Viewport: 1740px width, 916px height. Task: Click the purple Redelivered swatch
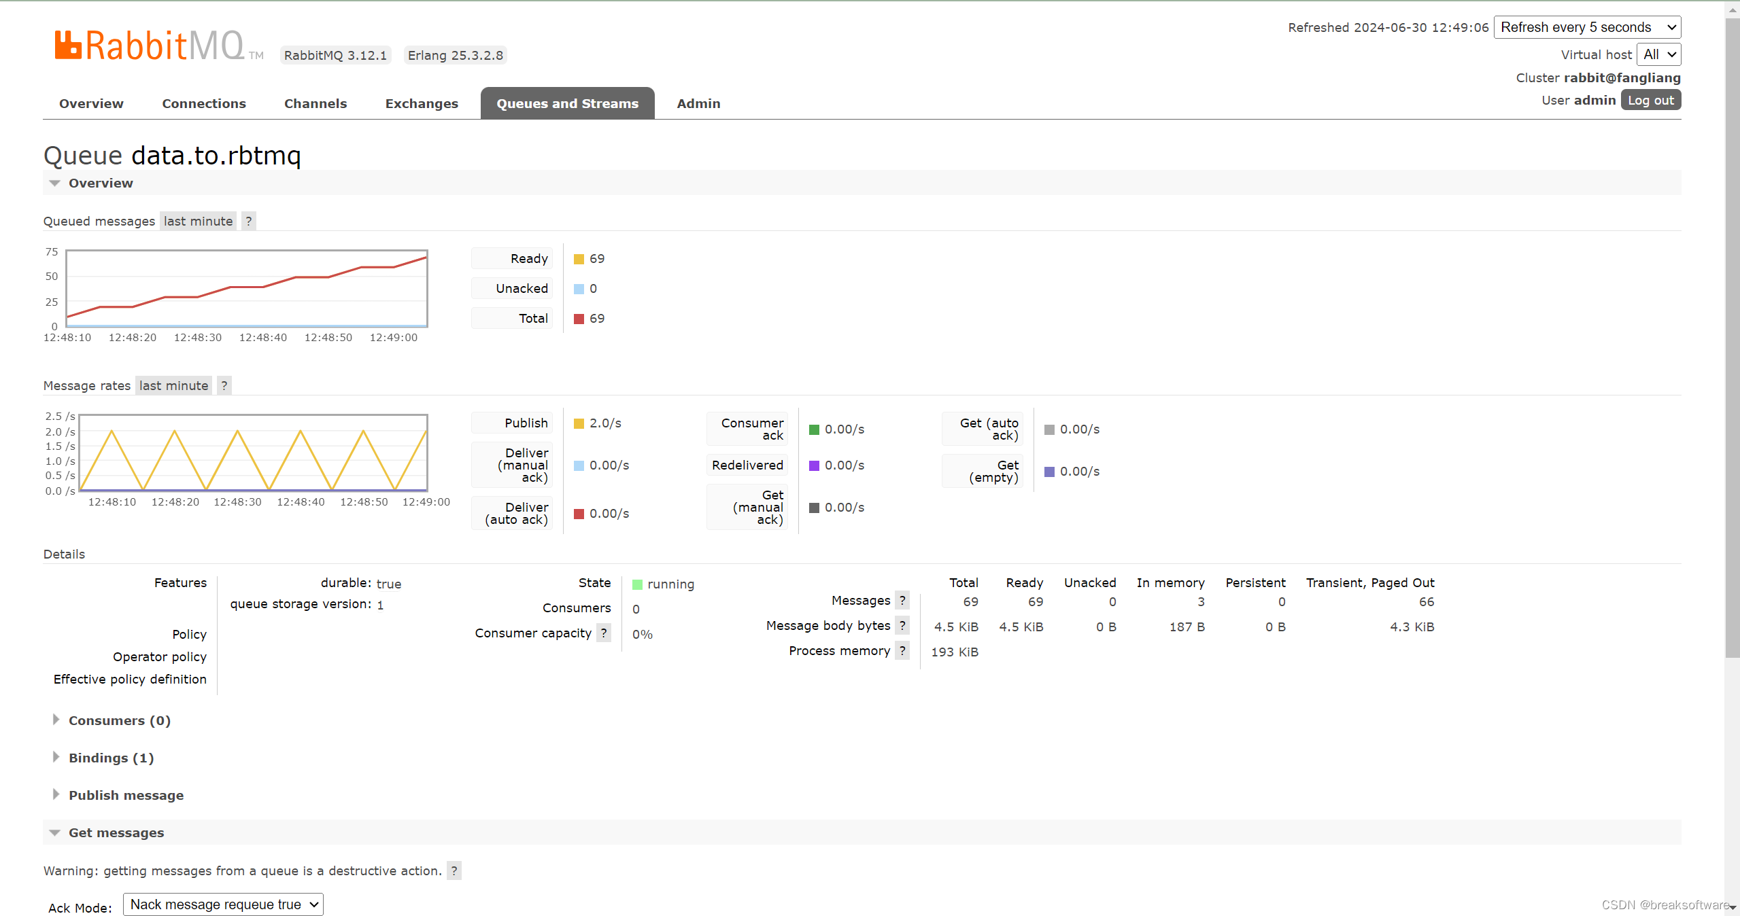[x=815, y=465]
